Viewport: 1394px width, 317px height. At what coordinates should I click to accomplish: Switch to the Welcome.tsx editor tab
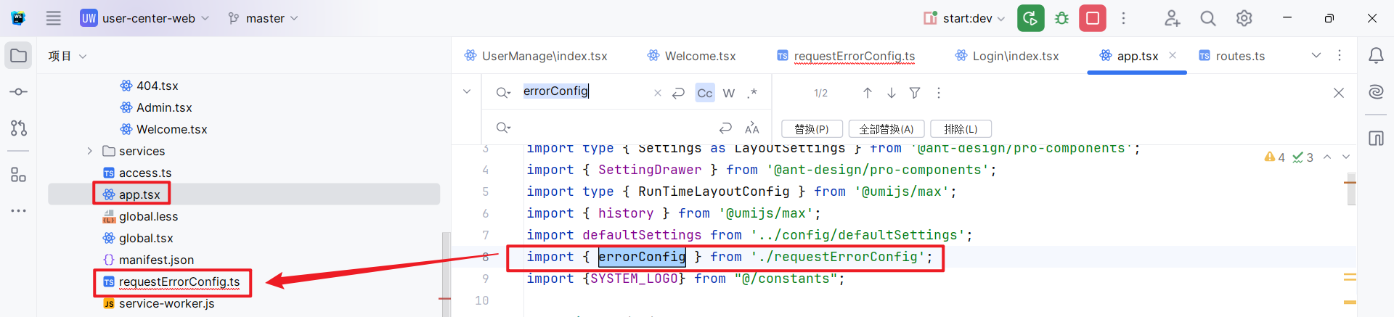700,56
